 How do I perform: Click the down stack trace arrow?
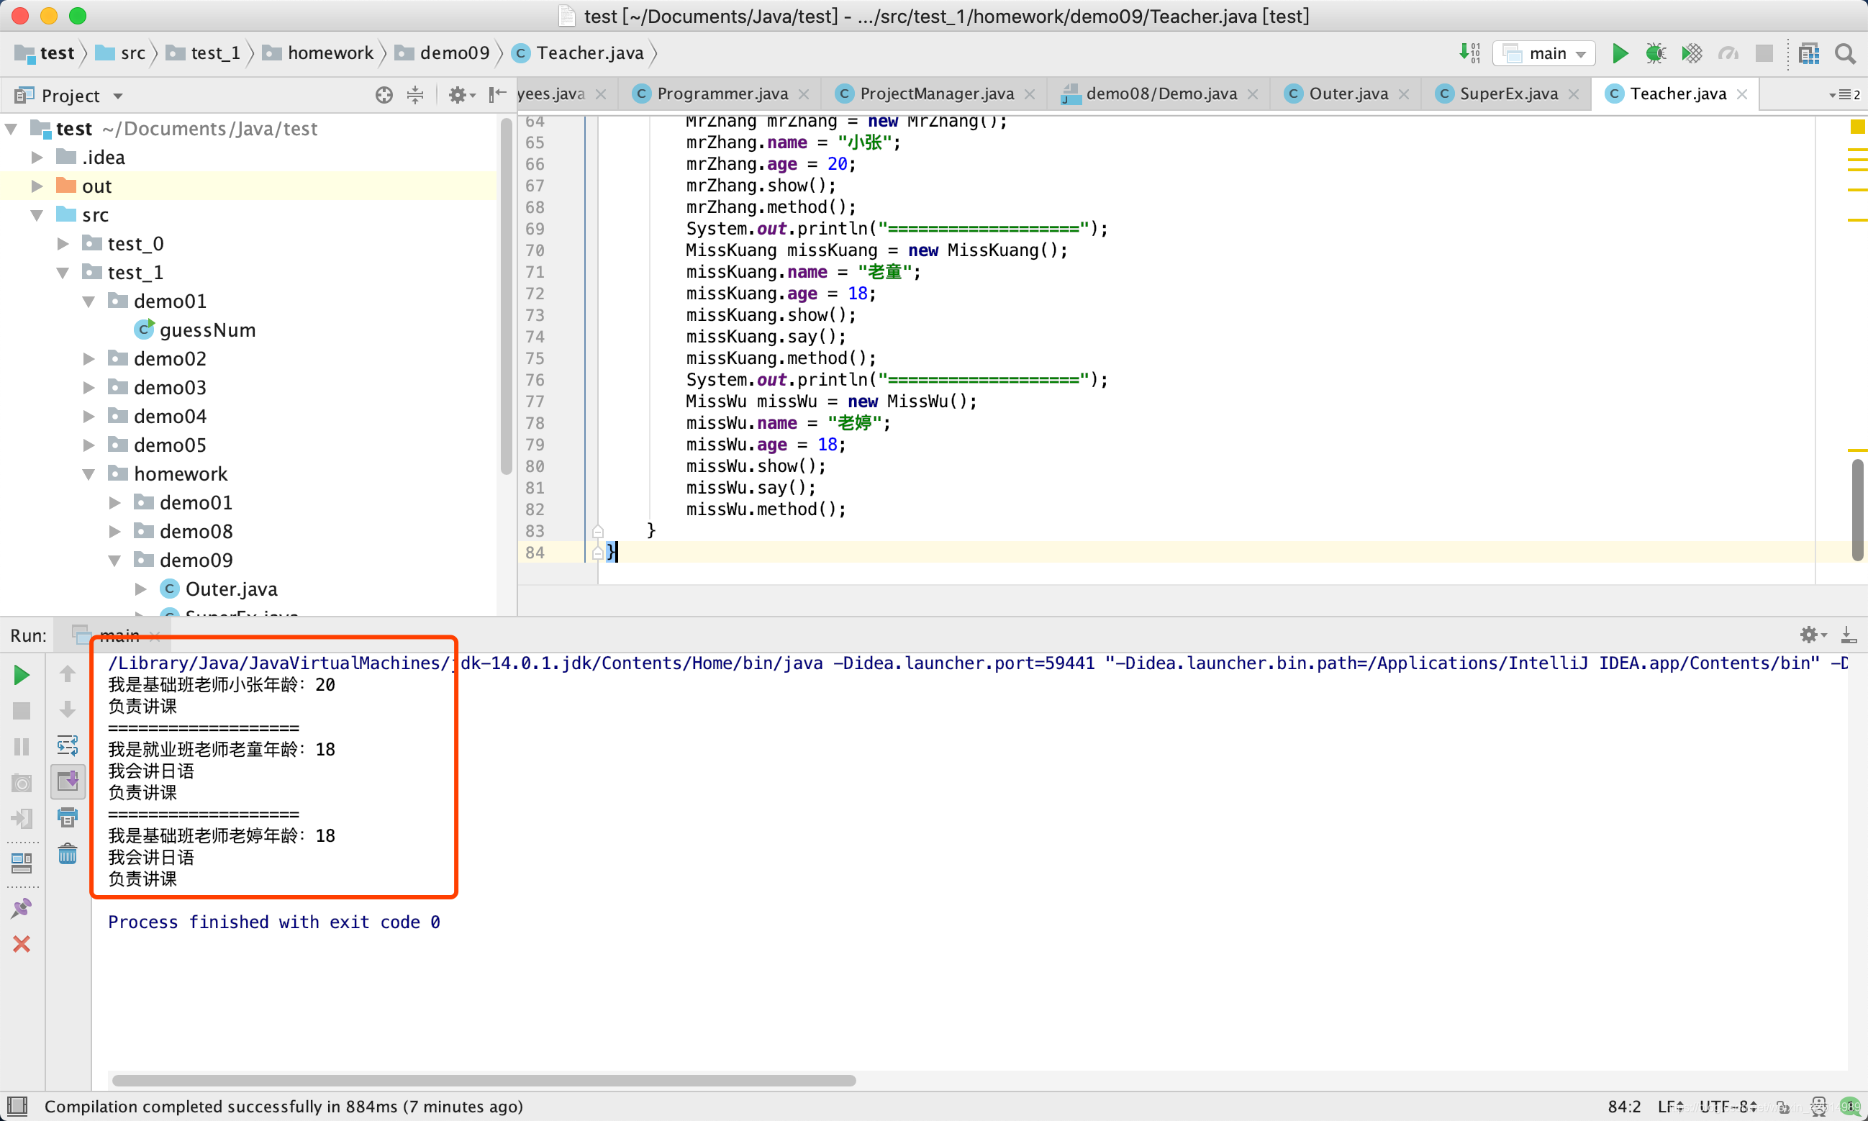(67, 709)
